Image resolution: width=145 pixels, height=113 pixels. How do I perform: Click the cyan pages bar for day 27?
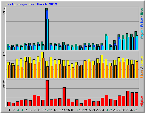tap(120, 44)
